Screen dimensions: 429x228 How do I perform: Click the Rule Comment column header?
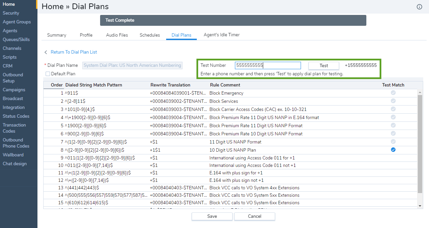pos(225,85)
